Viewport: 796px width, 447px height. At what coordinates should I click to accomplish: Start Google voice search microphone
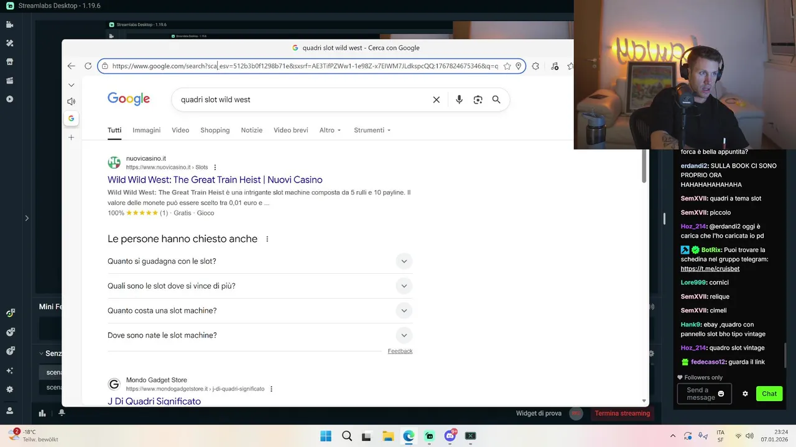point(459,99)
